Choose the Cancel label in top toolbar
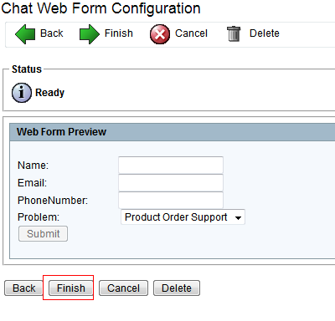The image size is (335, 321). [191, 33]
